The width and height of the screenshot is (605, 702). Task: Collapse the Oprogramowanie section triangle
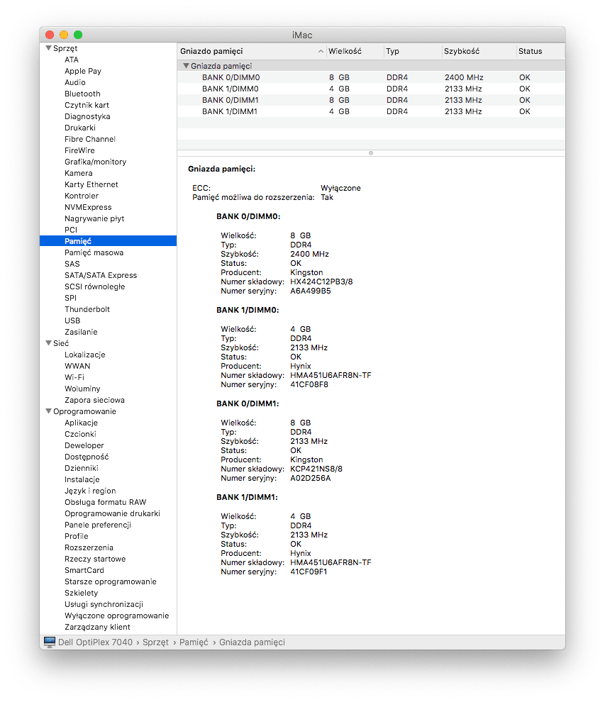point(48,411)
